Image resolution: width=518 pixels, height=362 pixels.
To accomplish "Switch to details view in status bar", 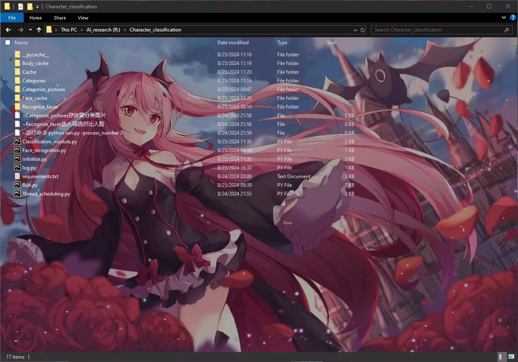I will point(501,357).
